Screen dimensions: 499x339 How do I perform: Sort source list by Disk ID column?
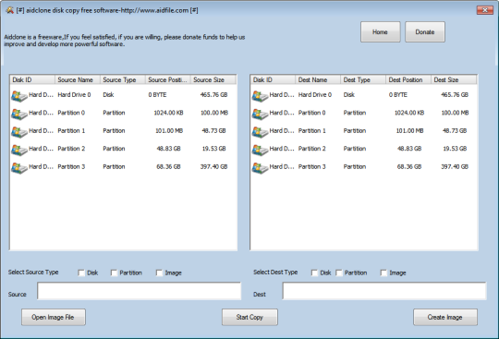[32, 79]
